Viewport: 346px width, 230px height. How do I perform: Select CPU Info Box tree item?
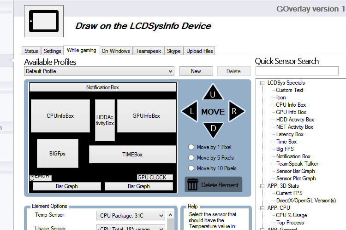click(291, 105)
